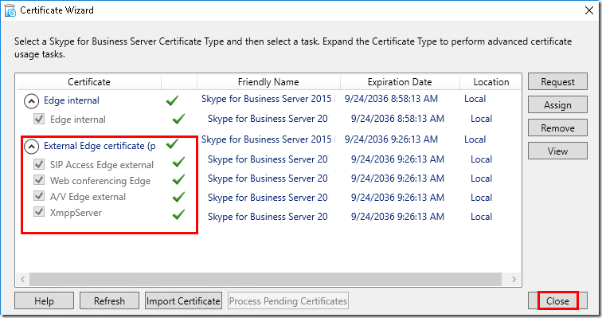The width and height of the screenshot is (602, 318).
Task: Click green checkmark for Web conferencing Edge
Action: 178,179
